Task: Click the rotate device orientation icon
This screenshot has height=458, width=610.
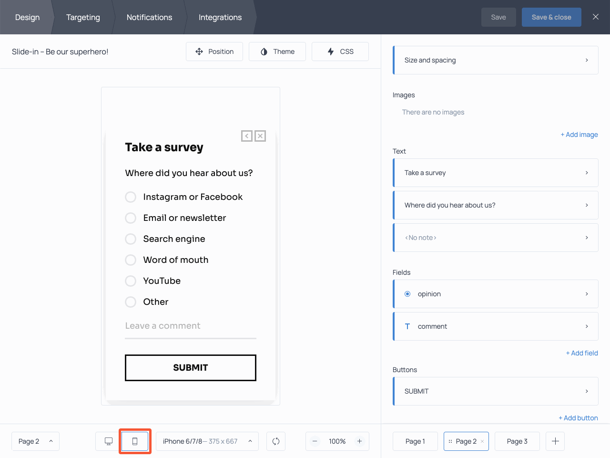Action: [x=276, y=441]
